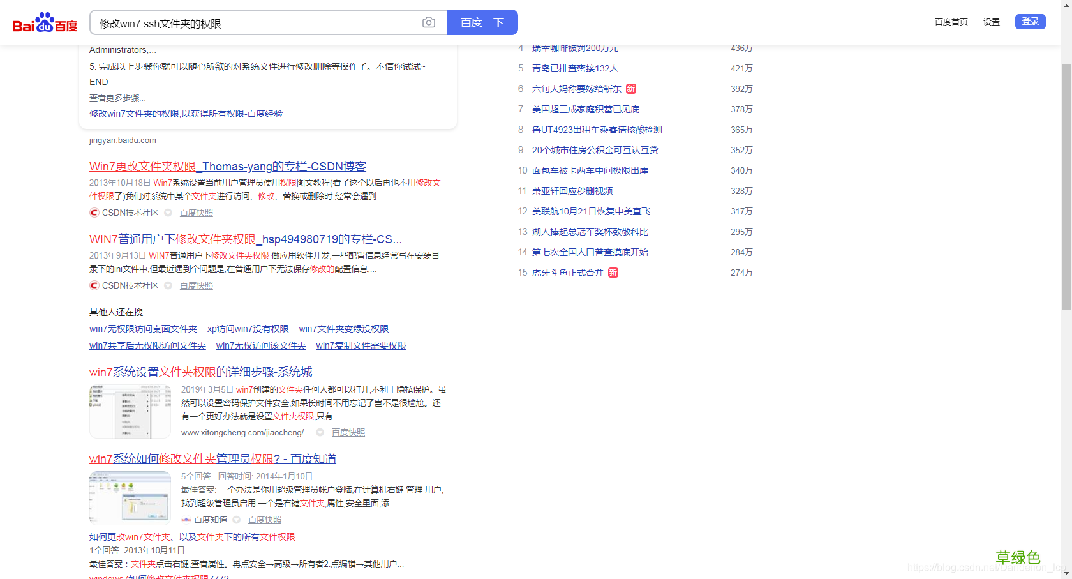Viewport: 1072px width, 579px height.
Task: Click the 百度一下 search button
Action: 482,22
